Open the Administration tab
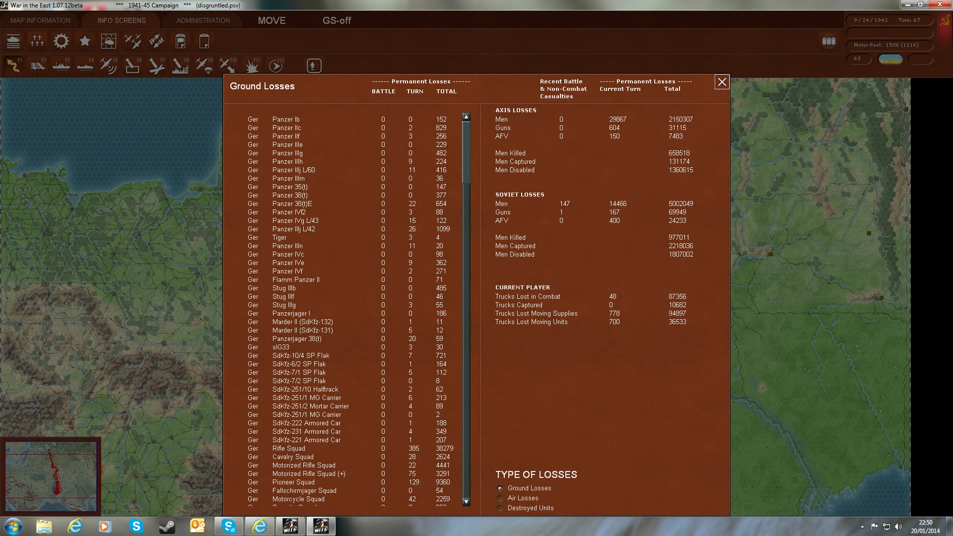 [203, 20]
